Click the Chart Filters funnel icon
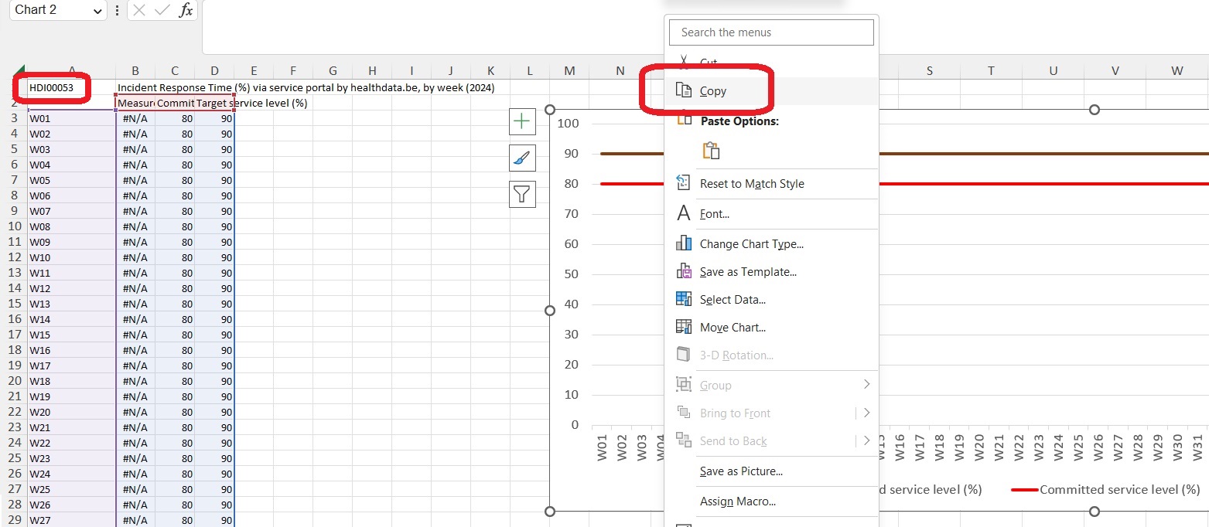This screenshot has width=1209, height=527. [x=522, y=194]
